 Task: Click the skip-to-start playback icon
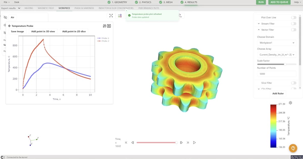click(x=126, y=143)
